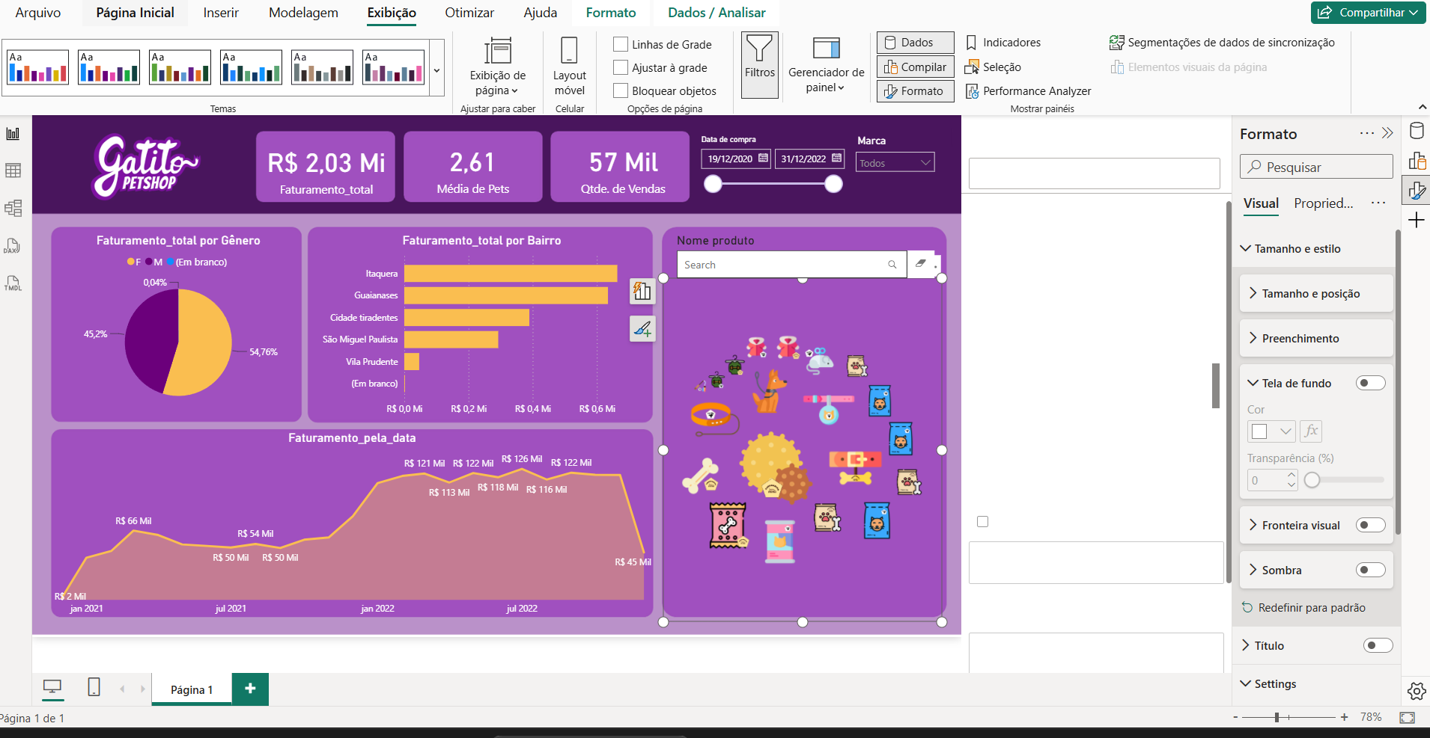Open the Table view icon in left sidebar
This screenshot has width=1430, height=738.
(x=13, y=170)
